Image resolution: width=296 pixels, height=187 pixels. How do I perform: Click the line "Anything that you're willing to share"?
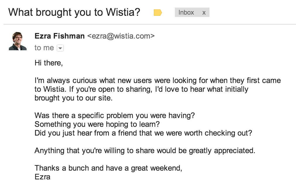(145, 150)
